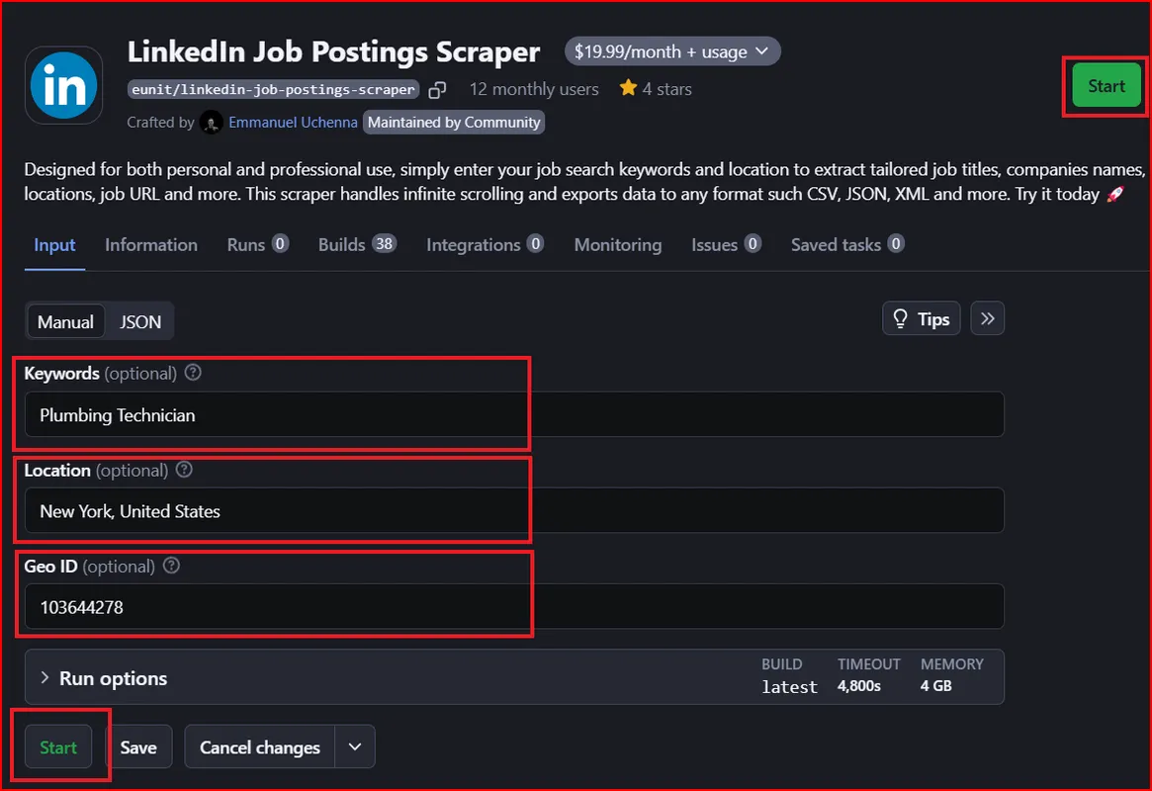Open the Builds tab
The height and width of the screenshot is (791, 1152).
pos(357,244)
